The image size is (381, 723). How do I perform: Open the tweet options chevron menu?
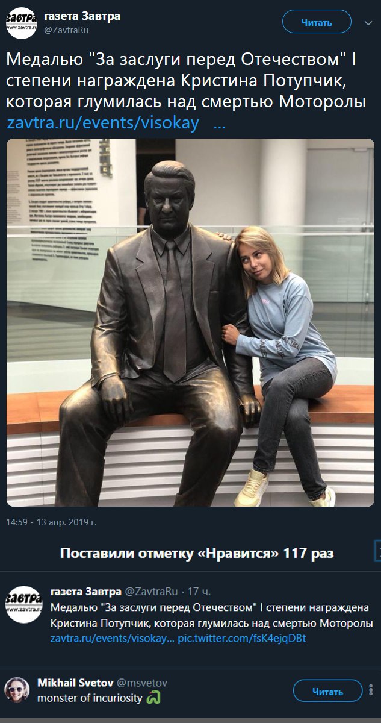tap(368, 22)
